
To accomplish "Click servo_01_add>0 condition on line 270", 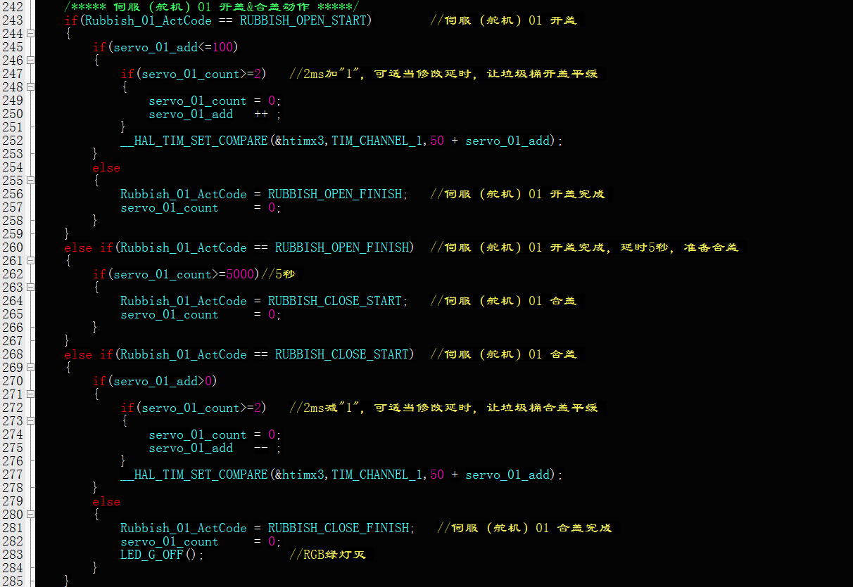I will click(162, 381).
